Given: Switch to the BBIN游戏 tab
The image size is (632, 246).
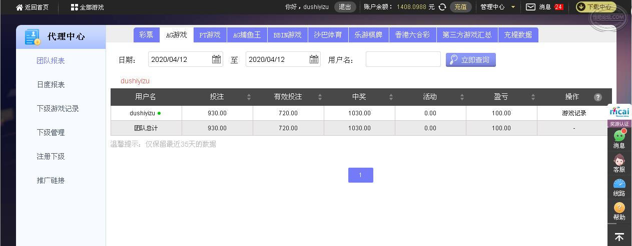Looking at the screenshot, I should tap(287, 35).
